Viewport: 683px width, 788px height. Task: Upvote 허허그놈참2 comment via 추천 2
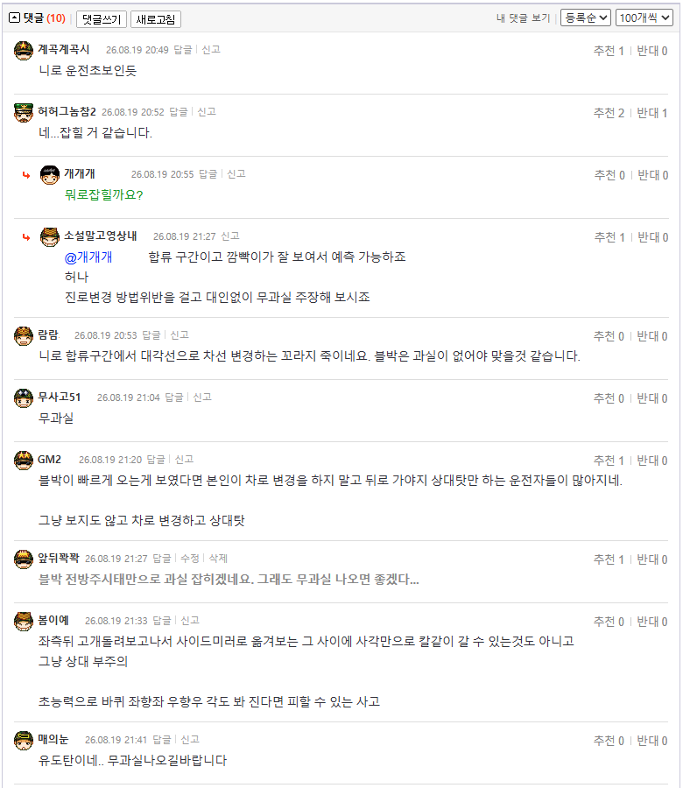coord(609,113)
